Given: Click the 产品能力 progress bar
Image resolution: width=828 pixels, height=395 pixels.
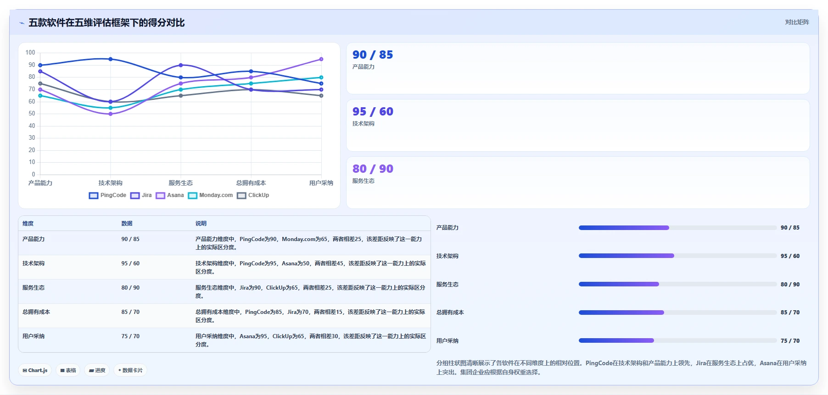Looking at the screenshot, I should (677, 228).
